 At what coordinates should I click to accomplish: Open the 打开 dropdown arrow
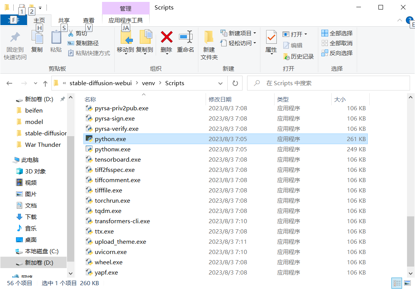306,34
